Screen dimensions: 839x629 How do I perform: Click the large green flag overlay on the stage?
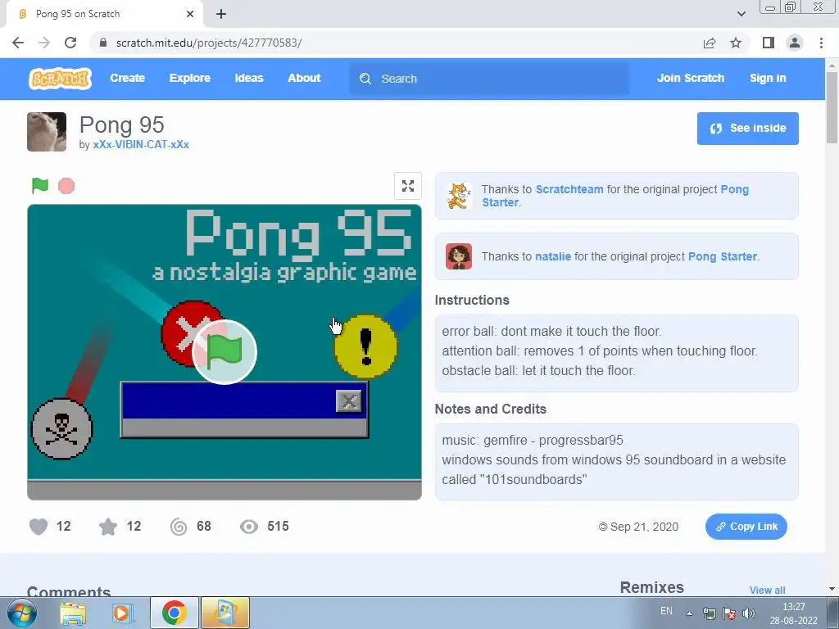(x=224, y=352)
